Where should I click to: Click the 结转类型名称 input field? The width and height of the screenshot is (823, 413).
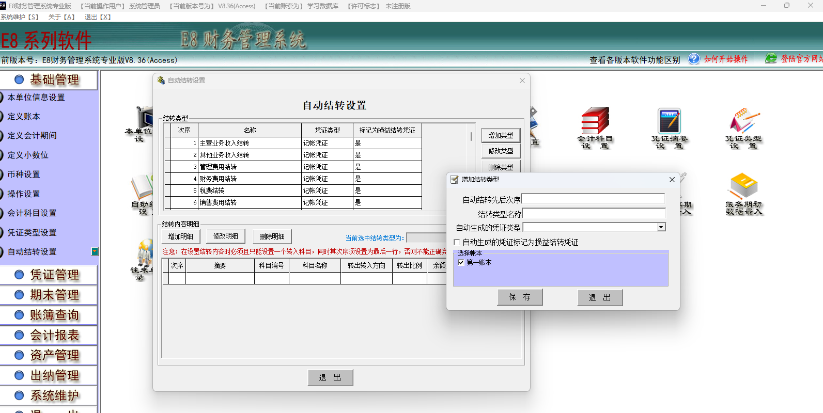tap(593, 214)
